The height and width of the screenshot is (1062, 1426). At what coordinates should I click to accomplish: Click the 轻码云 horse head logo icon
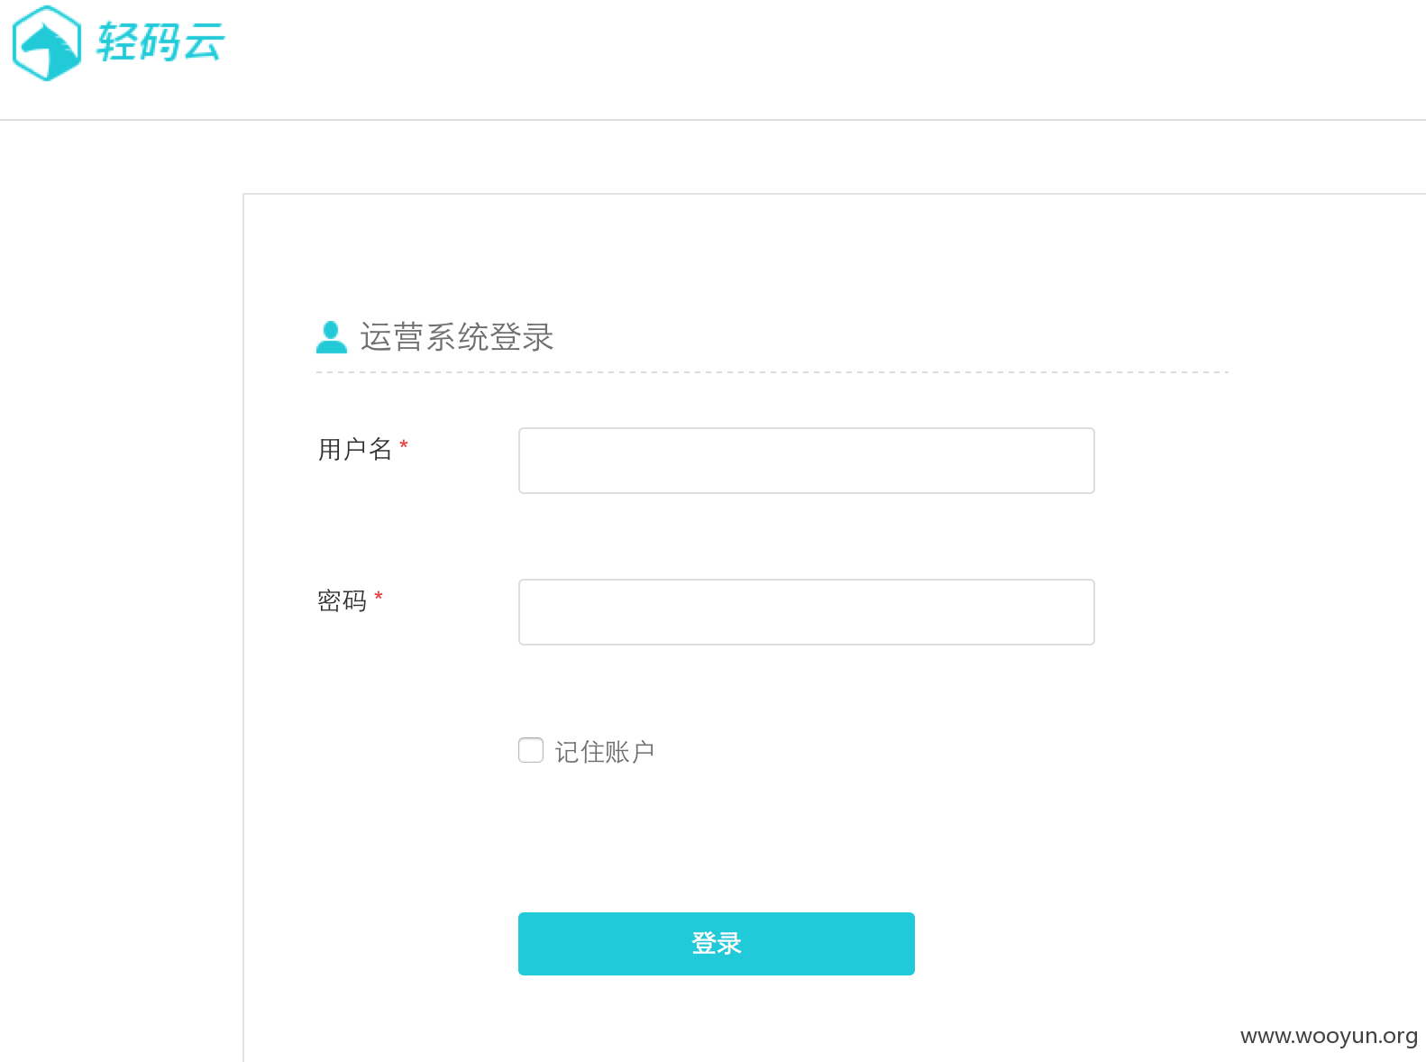[47, 43]
